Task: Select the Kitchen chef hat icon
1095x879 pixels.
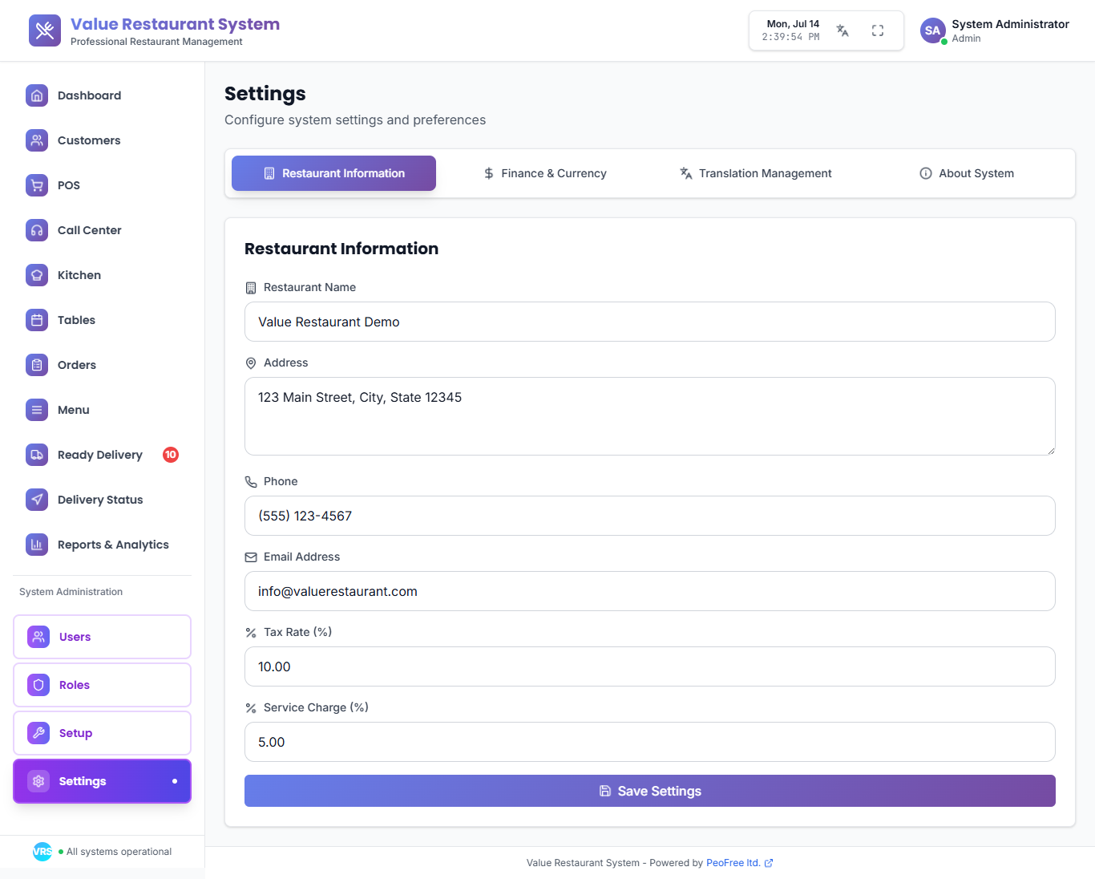Action: [37, 275]
